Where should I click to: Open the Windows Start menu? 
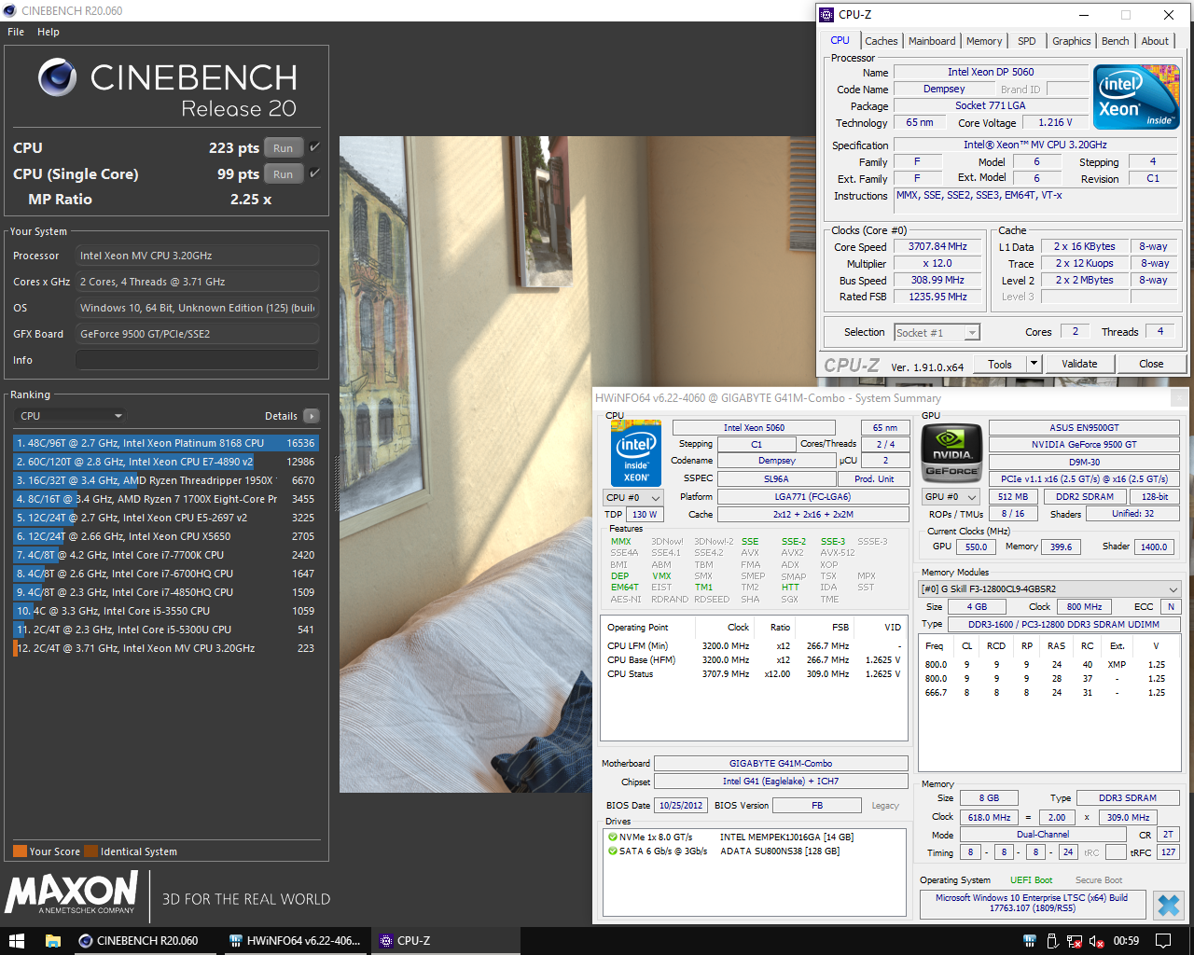point(16,940)
